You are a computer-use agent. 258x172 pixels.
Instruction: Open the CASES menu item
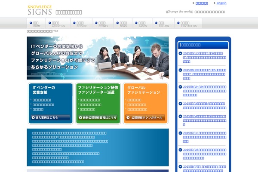pyautogui.click(x=142, y=23)
